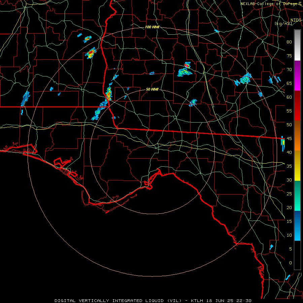
Task: Click the 0 value on the VIL scale
Action: tap(291, 263)
